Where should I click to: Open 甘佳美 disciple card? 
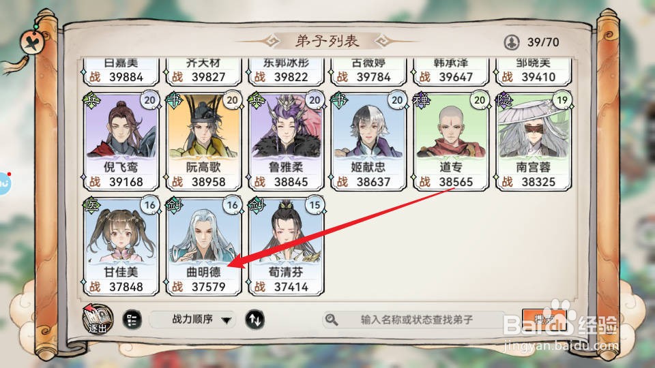[121, 247]
